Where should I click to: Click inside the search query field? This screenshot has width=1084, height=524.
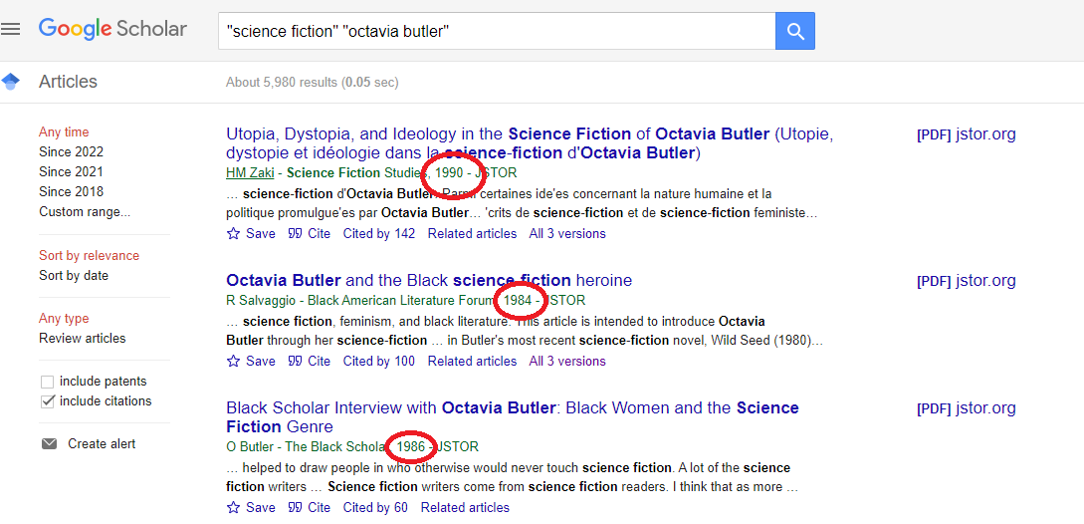497,31
